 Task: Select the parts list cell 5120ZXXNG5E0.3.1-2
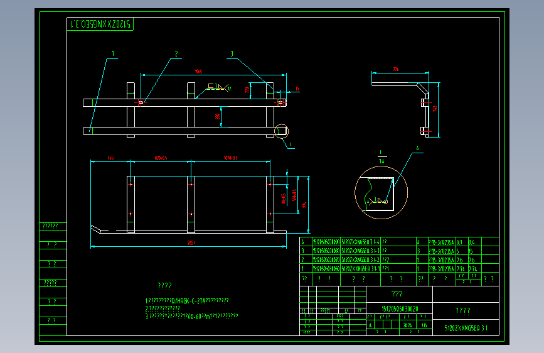coord(361,259)
